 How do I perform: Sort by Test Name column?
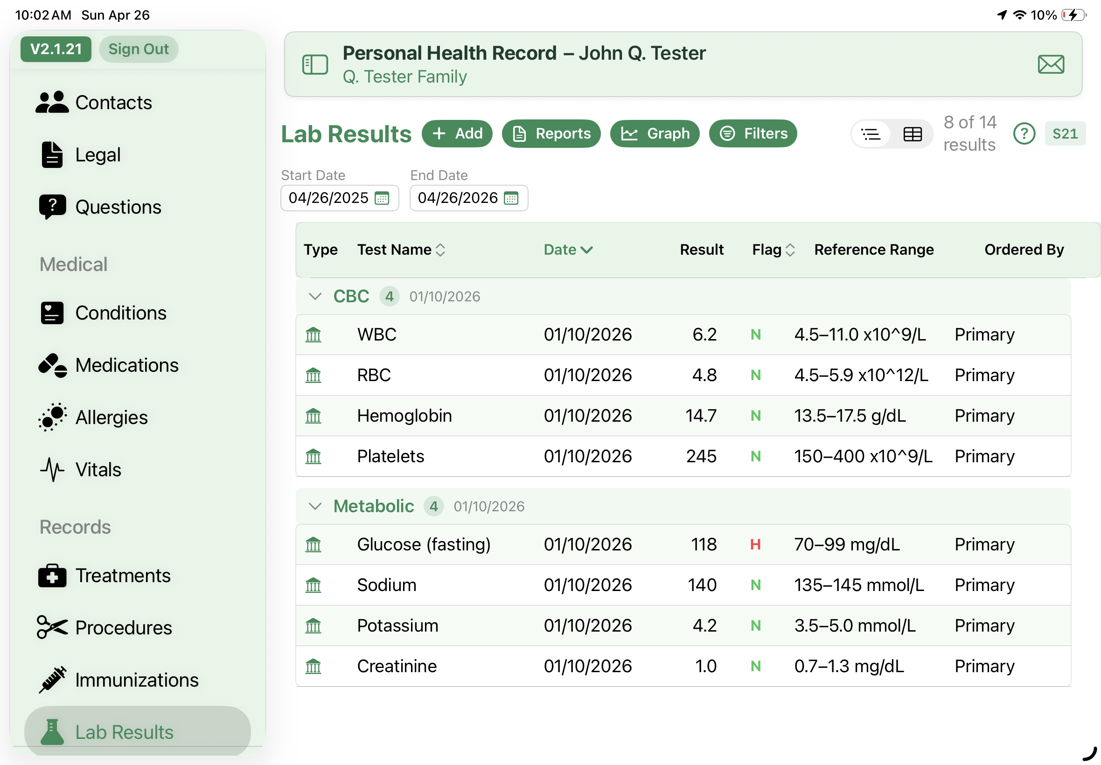(401, 250)
